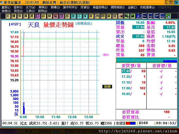Screen dimensions: 179x134
Task: Click the blue 成 toolbar icon
Action: pos(138,16)
